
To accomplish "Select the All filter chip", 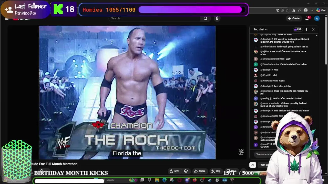I will [253, 165].
